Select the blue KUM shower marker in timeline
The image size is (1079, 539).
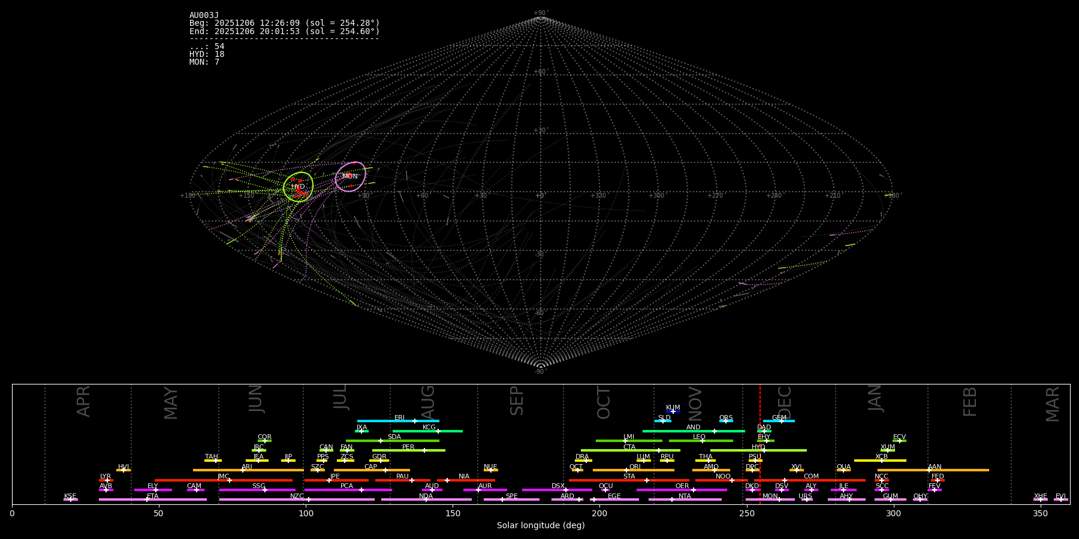(673, 411)
